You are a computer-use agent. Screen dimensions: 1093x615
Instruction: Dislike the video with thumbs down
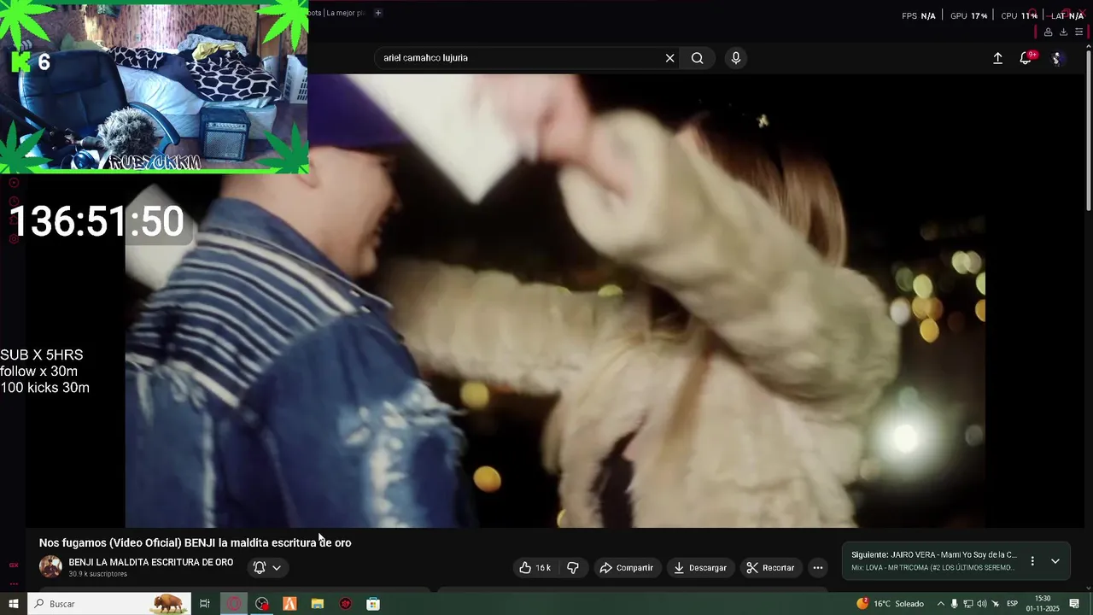click(573, 568)
